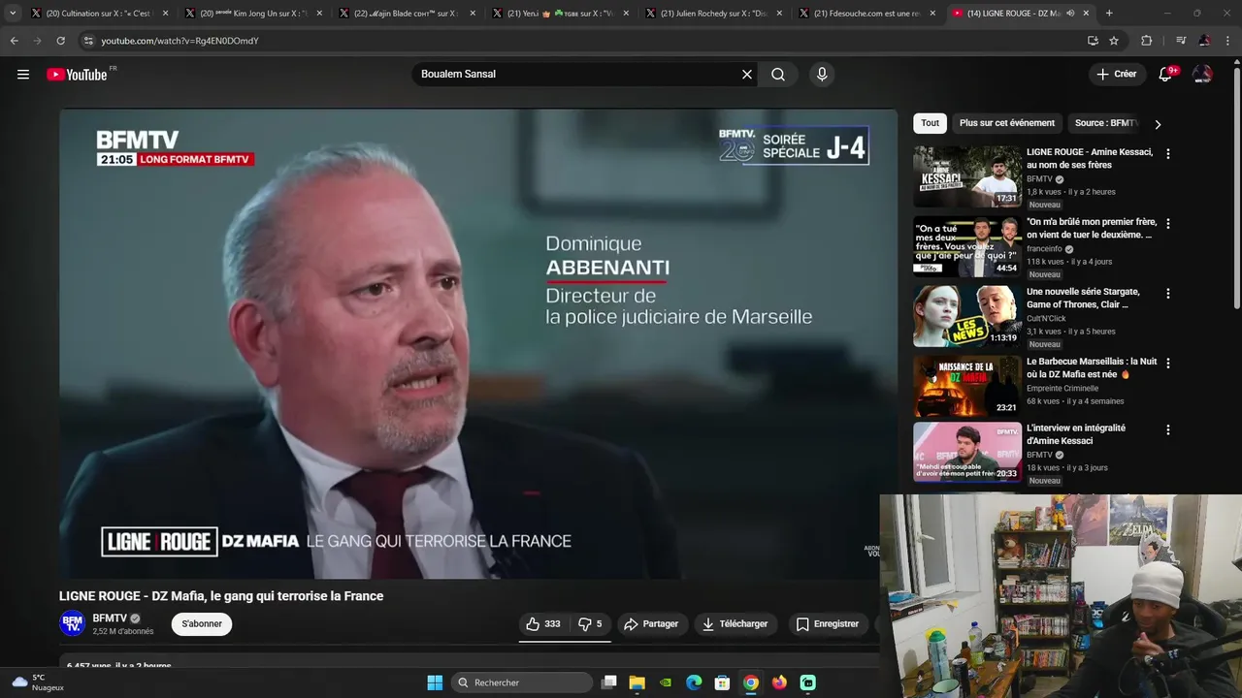This screenshot has width=1242, height=698.
Task: Switch to the Cultination sur X tab
Action: (99, 14)
